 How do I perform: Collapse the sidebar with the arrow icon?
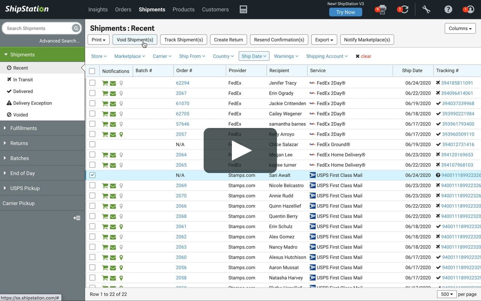[x=77, y=218]
